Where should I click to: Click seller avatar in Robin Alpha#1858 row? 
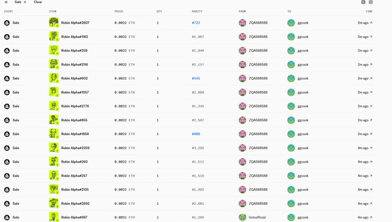(x=242, y=134)
